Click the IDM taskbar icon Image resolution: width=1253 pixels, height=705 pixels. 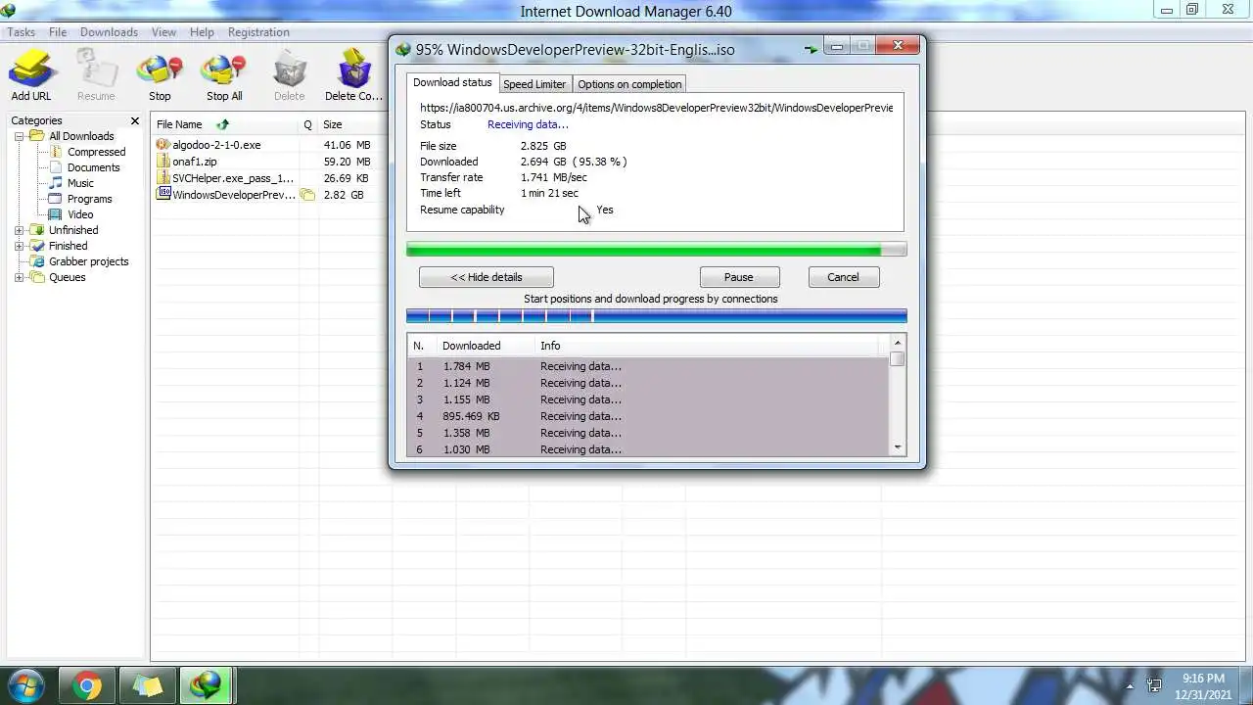206,686
